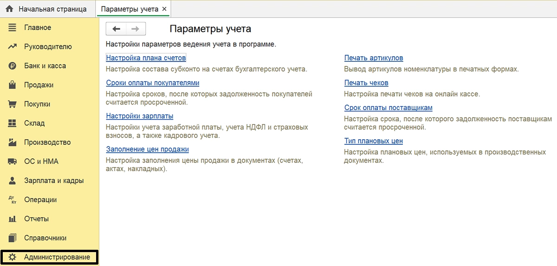557x266 pixels.
Task: Open the Продажи section
Action: tap(39, 85)
